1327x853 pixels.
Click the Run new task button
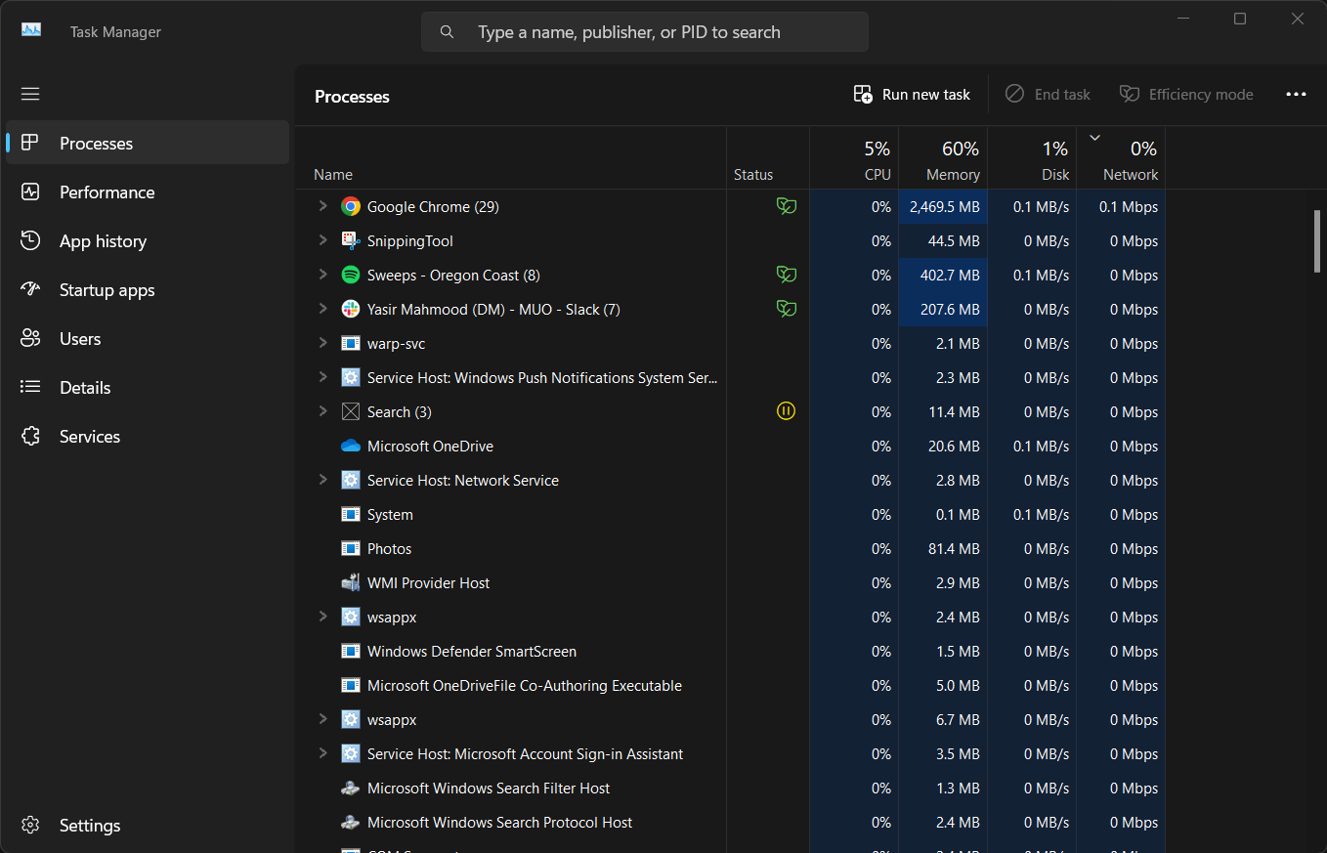click(x=911, y=94)
